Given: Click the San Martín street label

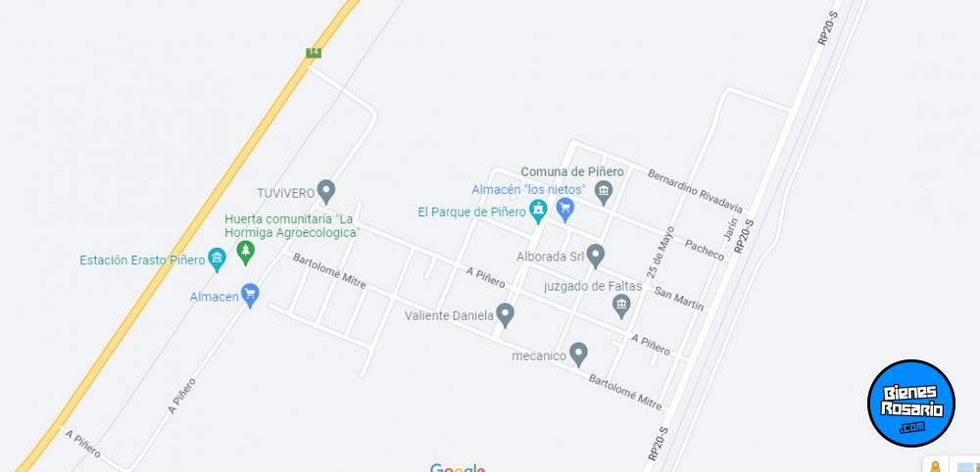Looking at the screenshot, I should (x=679, y=299).
